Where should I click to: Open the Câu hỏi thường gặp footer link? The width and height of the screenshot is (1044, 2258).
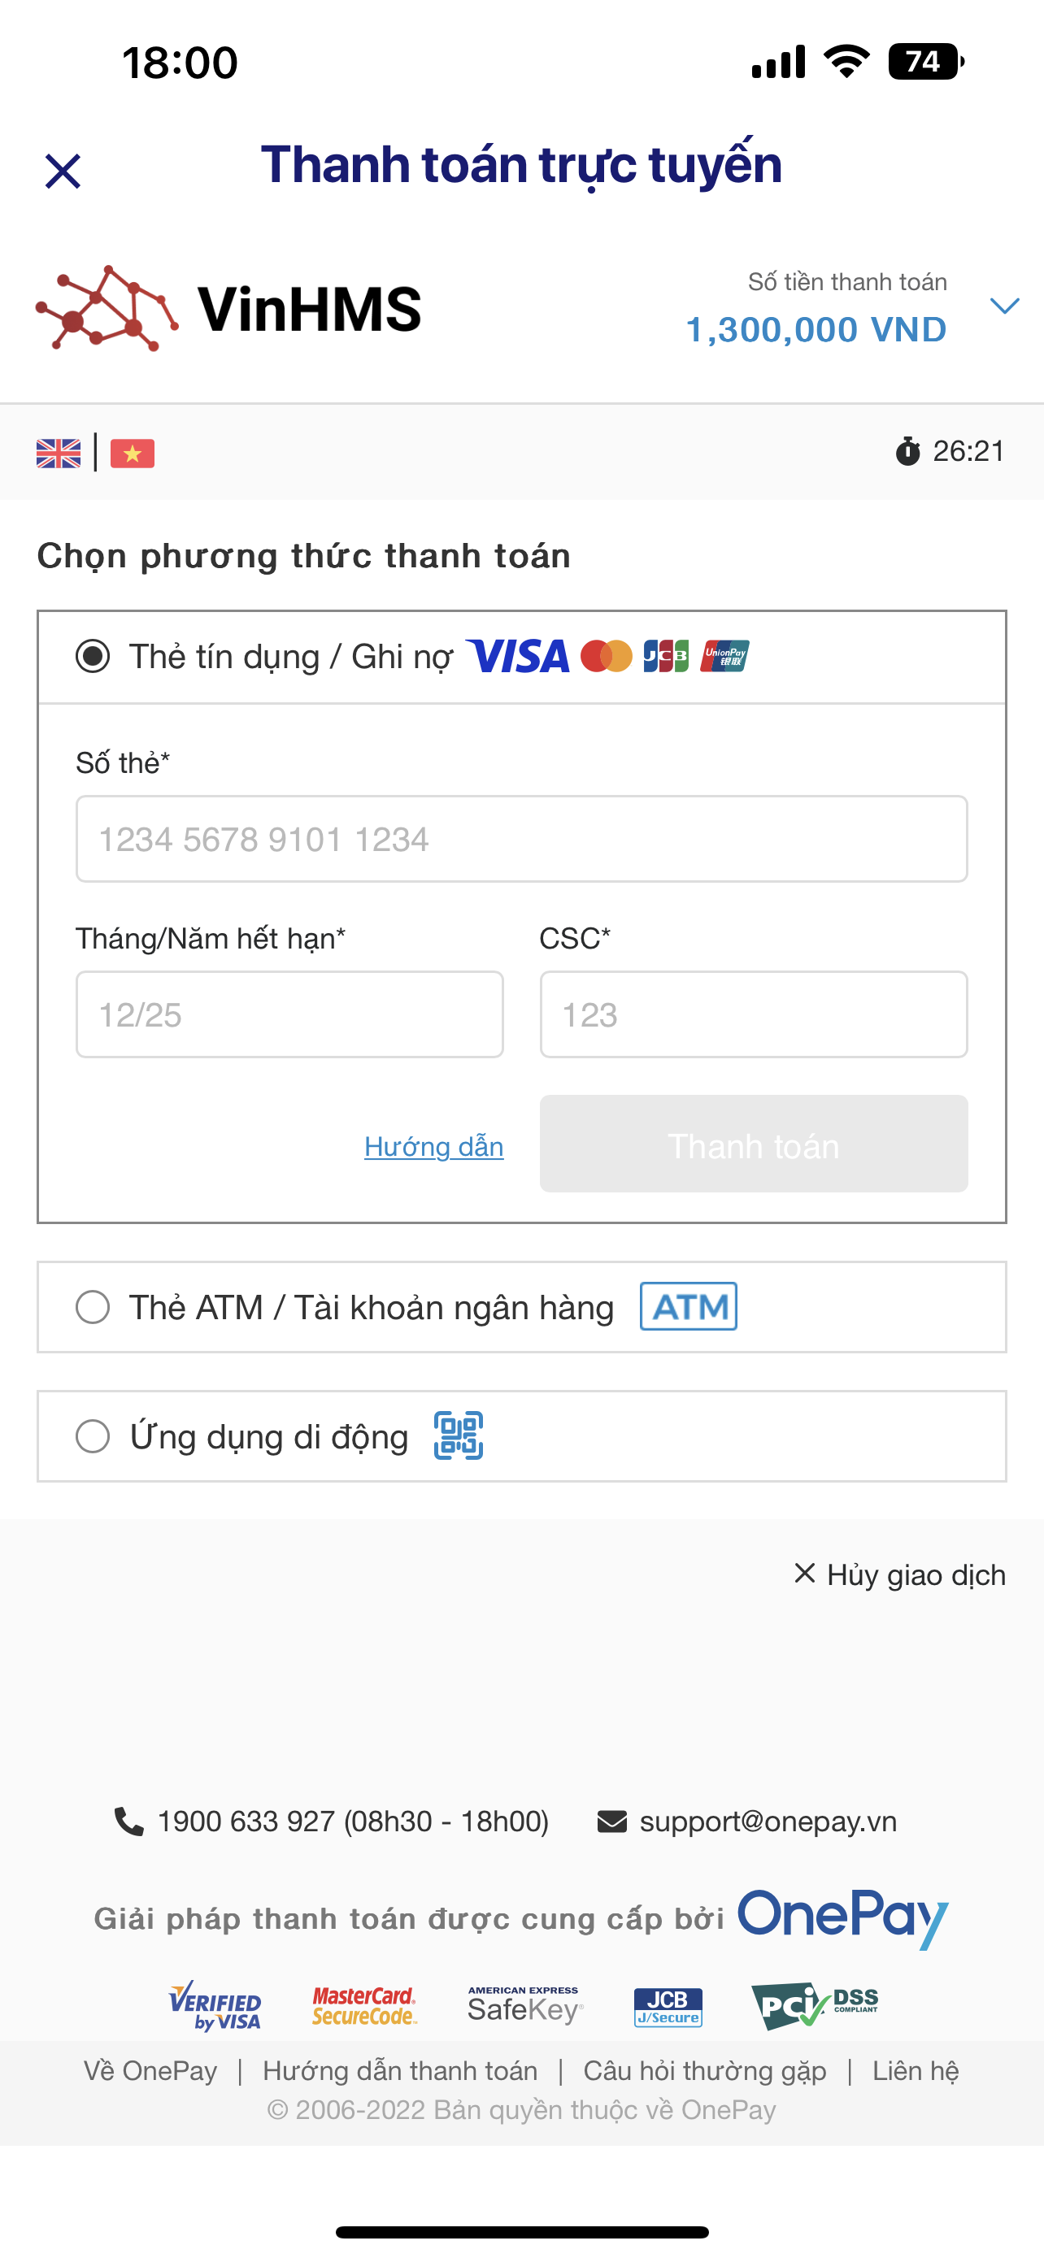(x=705, y=2070)
